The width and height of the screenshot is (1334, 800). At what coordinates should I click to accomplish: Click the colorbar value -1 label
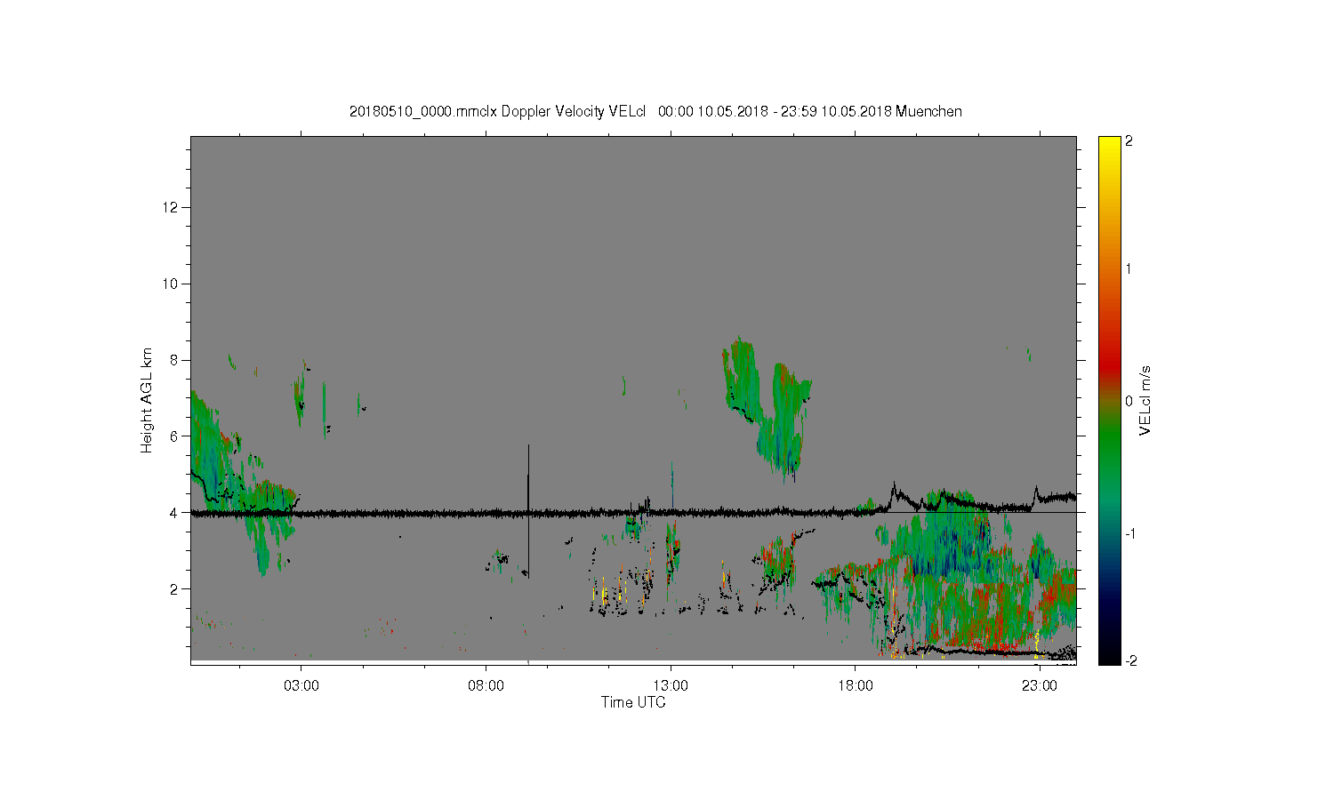click(1131, 532)
